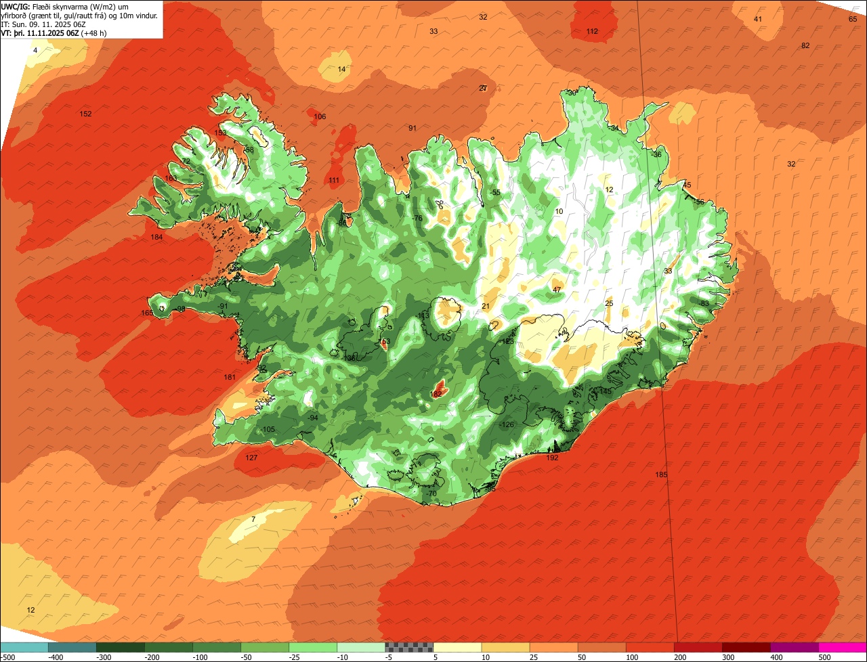Viewport: 867px width, 662px height.
Task: Click the -25 to -10 bright green swatch
Action: tap(313, 647)
